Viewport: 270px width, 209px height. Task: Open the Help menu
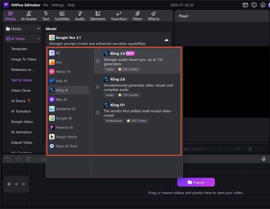click(x=71, y=5)
